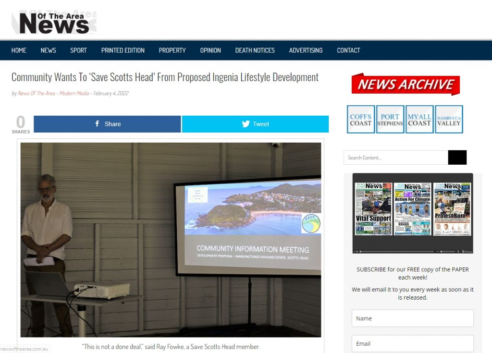Open the Protest Burn newspaper cover

[x=452, y=209]
